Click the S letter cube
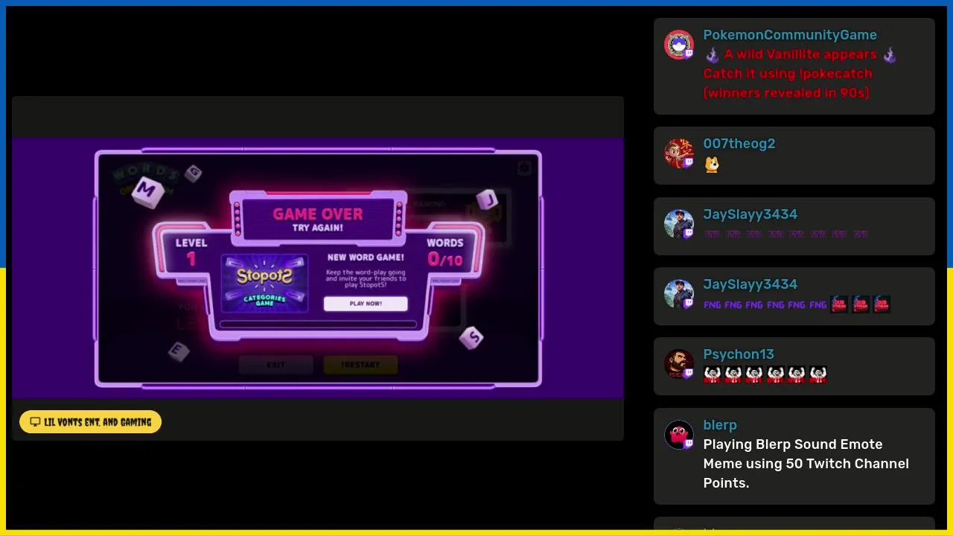This screenshot has height=536, width=953. pos(471,338)
